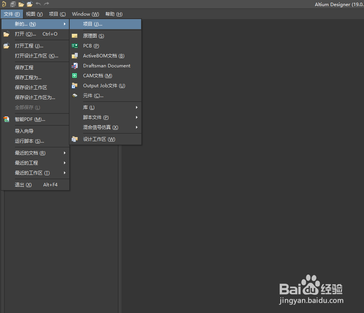This screenshot has width=364, height=313.
Task: Click 保存设计工作区为... menu entry
Action: click(x=35, y=98)
